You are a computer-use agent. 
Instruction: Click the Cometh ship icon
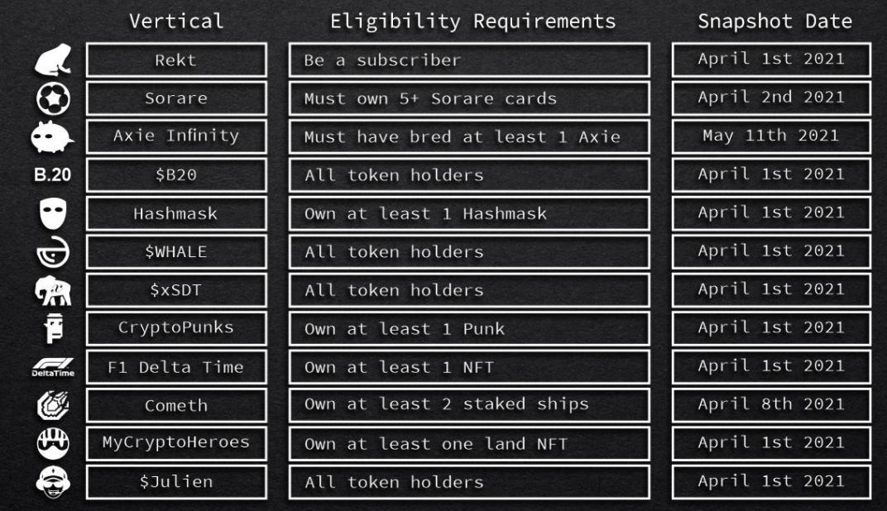[53, 405]
